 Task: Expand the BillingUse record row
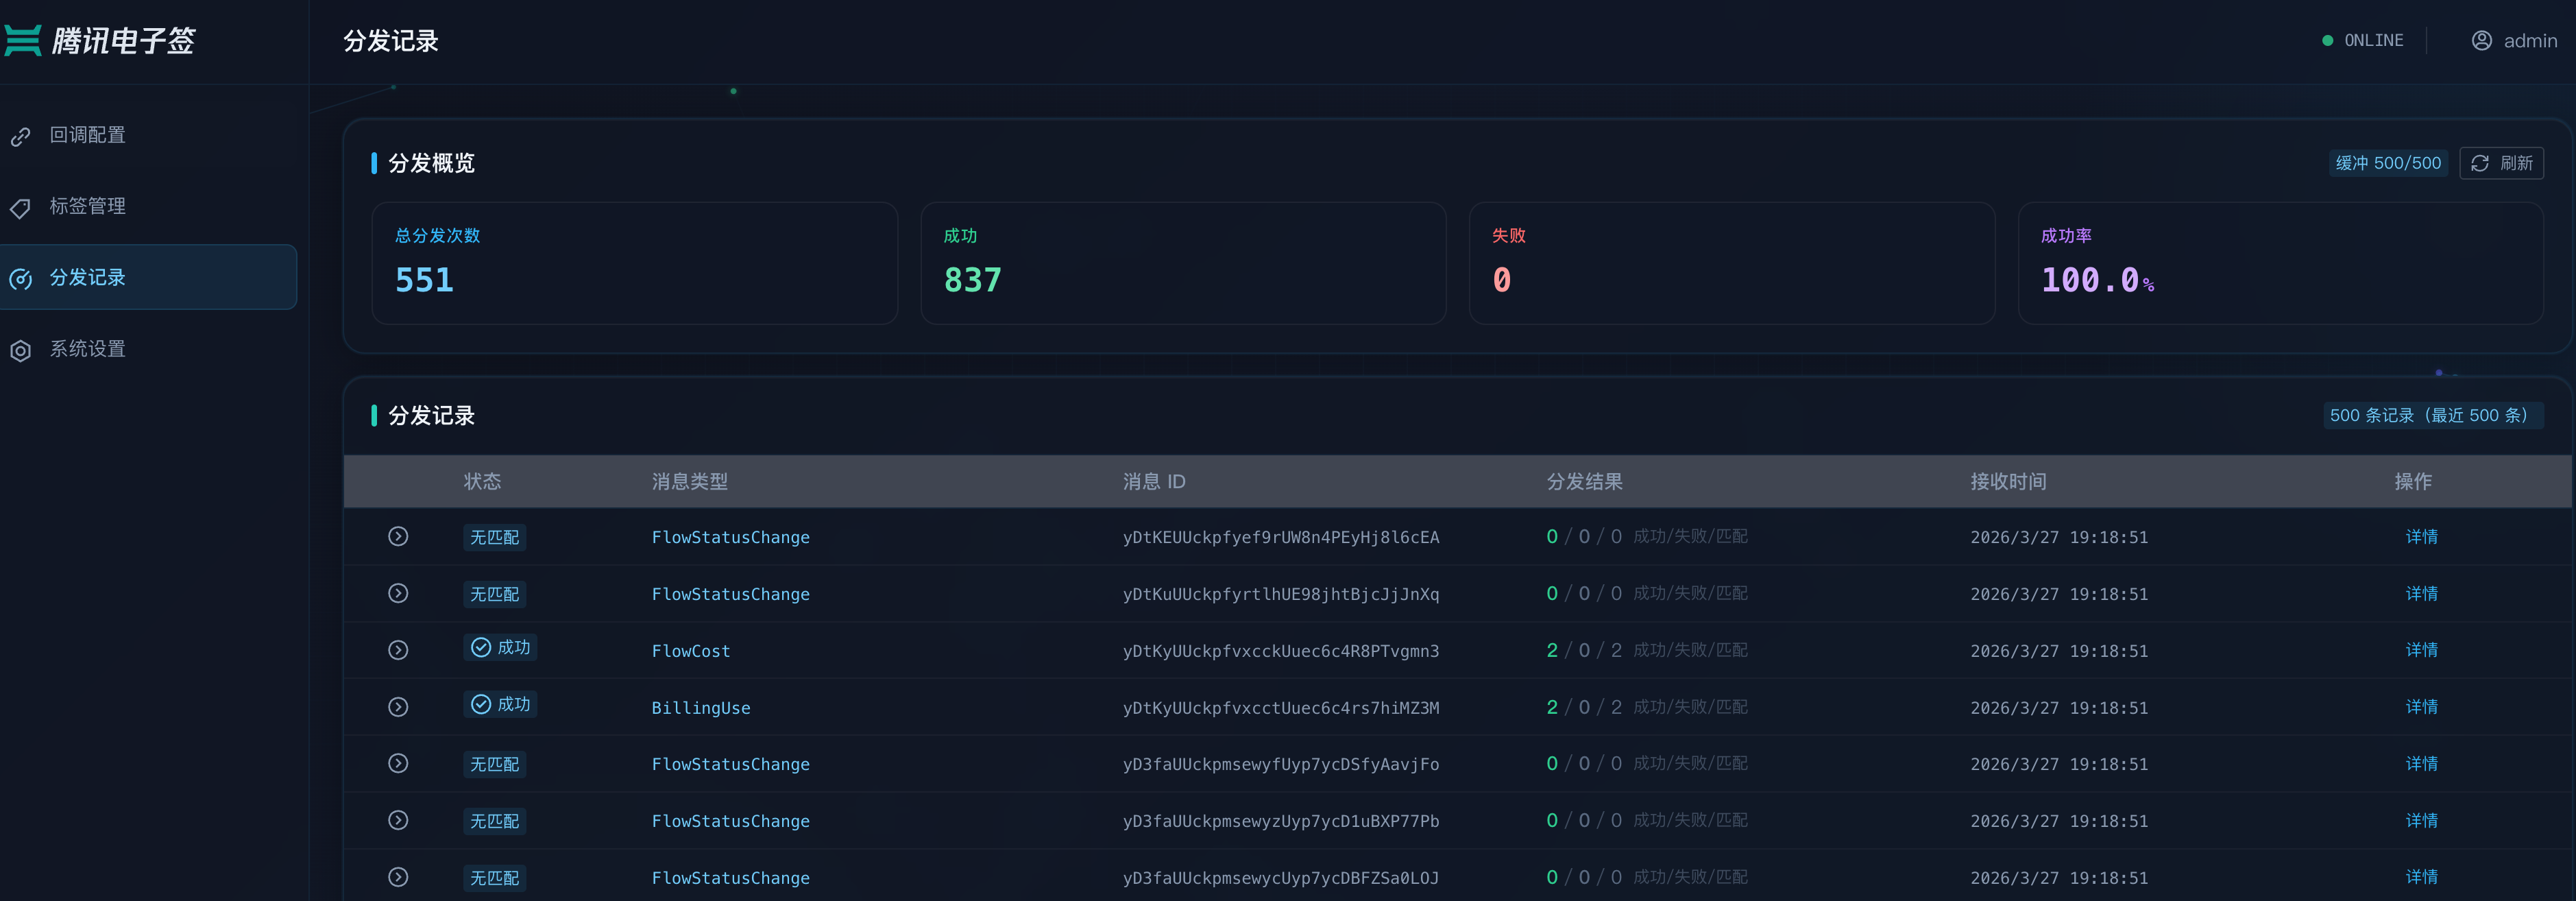(x=398, y=707)
